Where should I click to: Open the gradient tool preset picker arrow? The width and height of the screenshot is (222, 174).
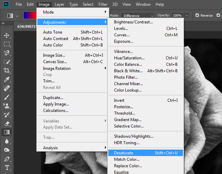click(17, 16)
